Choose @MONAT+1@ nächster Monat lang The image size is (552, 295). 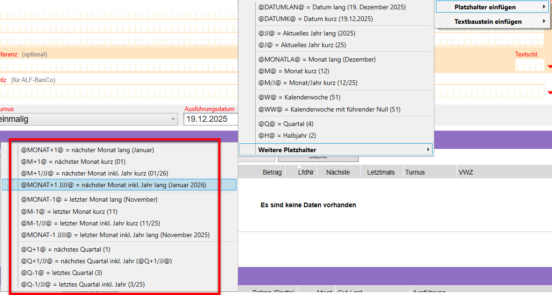pyautogui.click(x=88, y=150)
